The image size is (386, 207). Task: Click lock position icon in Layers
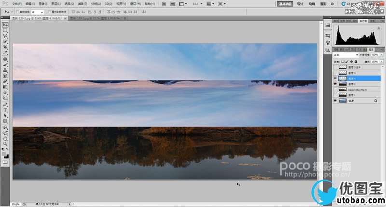(352, 62)
